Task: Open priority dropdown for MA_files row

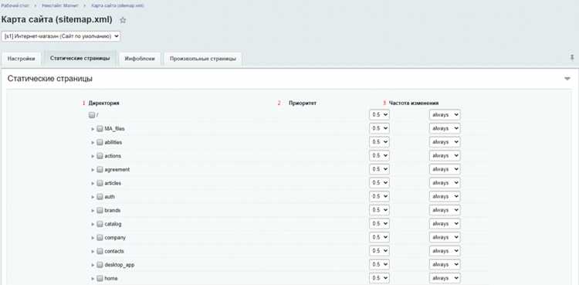Action: (379, 129)
